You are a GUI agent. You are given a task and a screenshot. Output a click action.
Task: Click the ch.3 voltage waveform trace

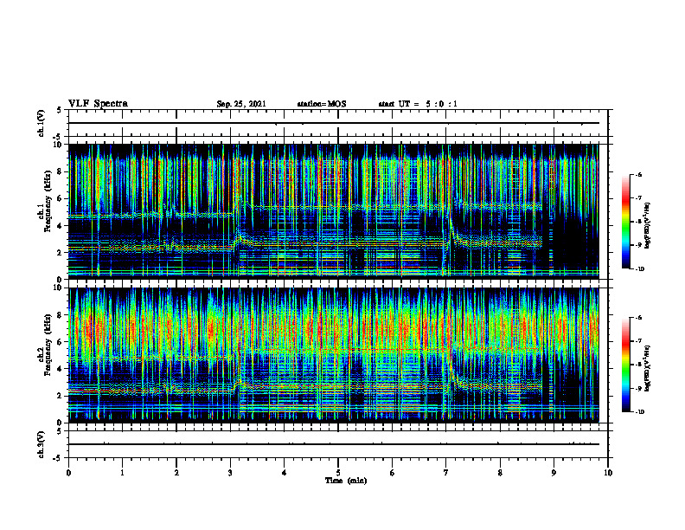334,444
